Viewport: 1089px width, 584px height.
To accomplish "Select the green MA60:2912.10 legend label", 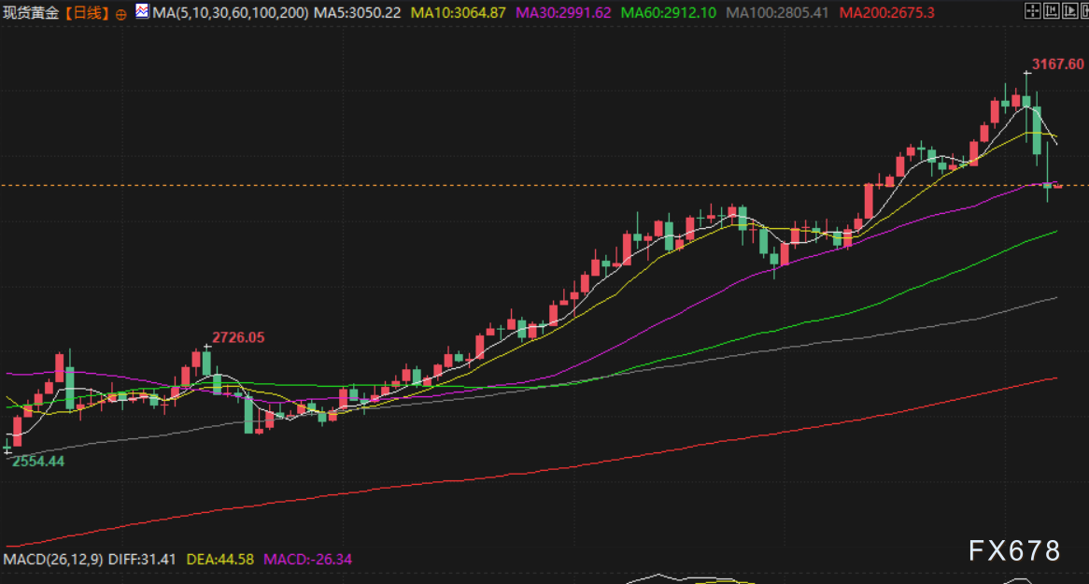I will [670, 13].
